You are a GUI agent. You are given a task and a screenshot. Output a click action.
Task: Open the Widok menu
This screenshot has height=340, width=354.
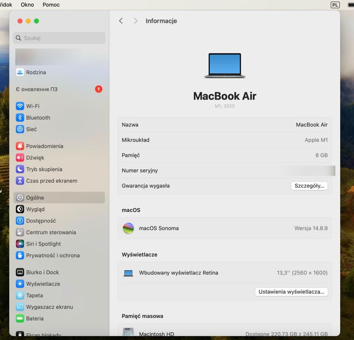pyautogui.click(x=6, y=5)
